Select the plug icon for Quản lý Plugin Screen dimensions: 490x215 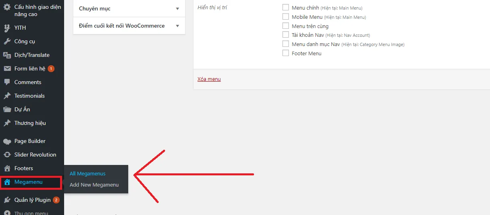(7, 200)
